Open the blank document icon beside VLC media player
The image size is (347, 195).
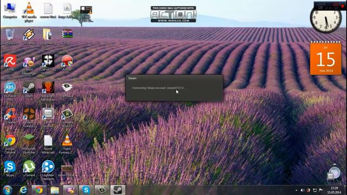[x=48, y=11]
